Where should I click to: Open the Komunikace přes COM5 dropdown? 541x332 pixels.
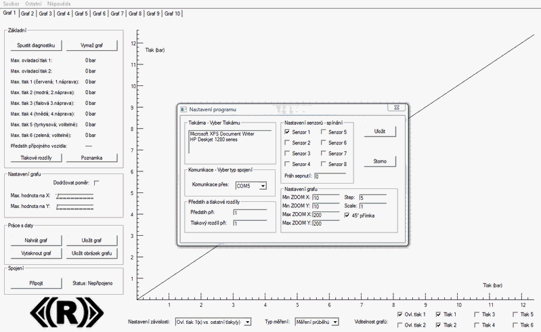pyautogui.click(x=263, y=186)
